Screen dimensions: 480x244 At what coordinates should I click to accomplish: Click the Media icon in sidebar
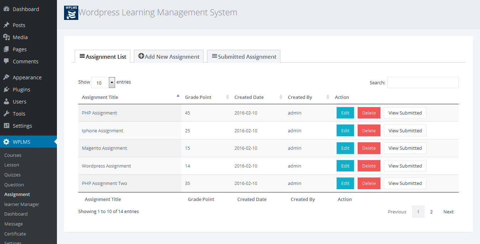tap(6, 37)
